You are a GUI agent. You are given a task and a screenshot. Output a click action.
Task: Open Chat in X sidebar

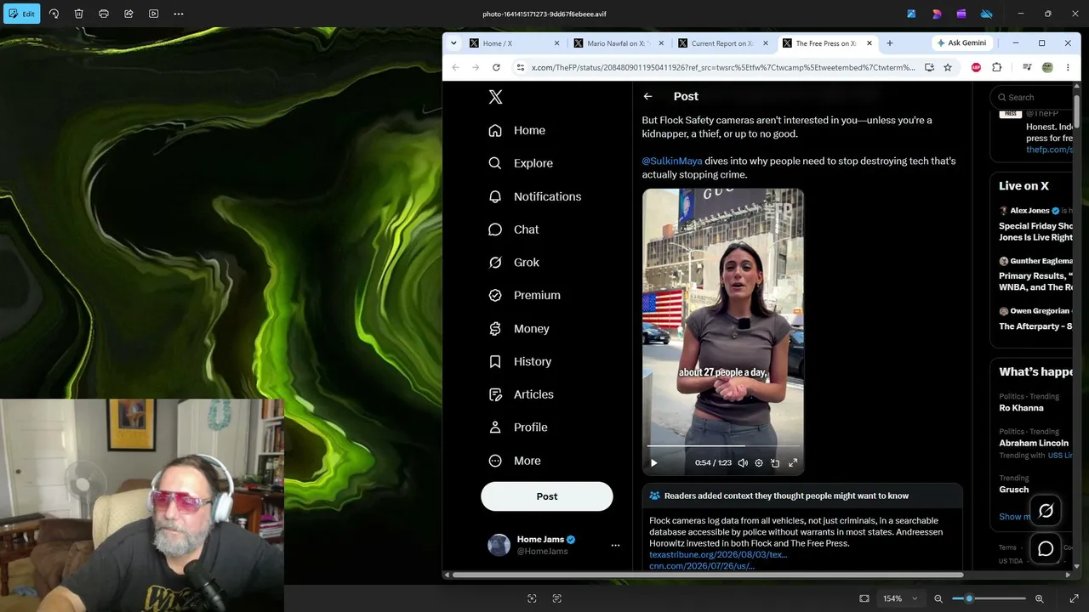(x=514, y=229)
